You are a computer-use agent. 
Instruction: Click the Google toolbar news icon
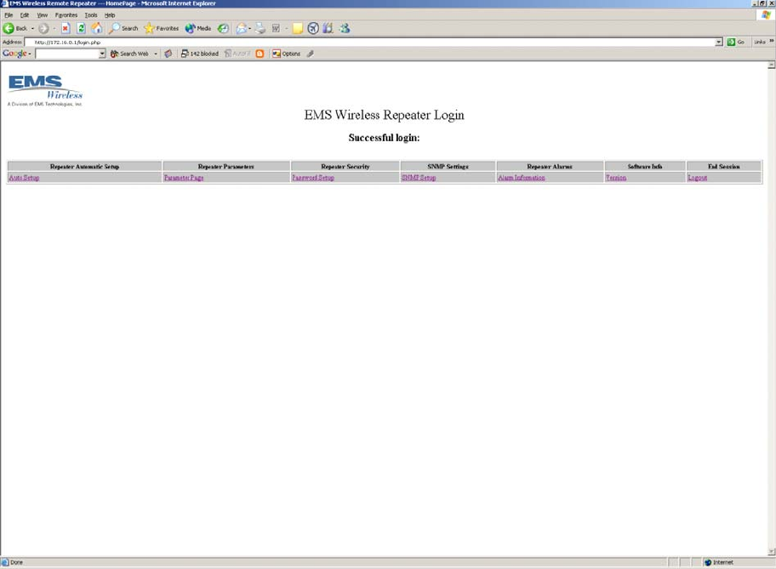pyautogui.click(x=168, y=54)
